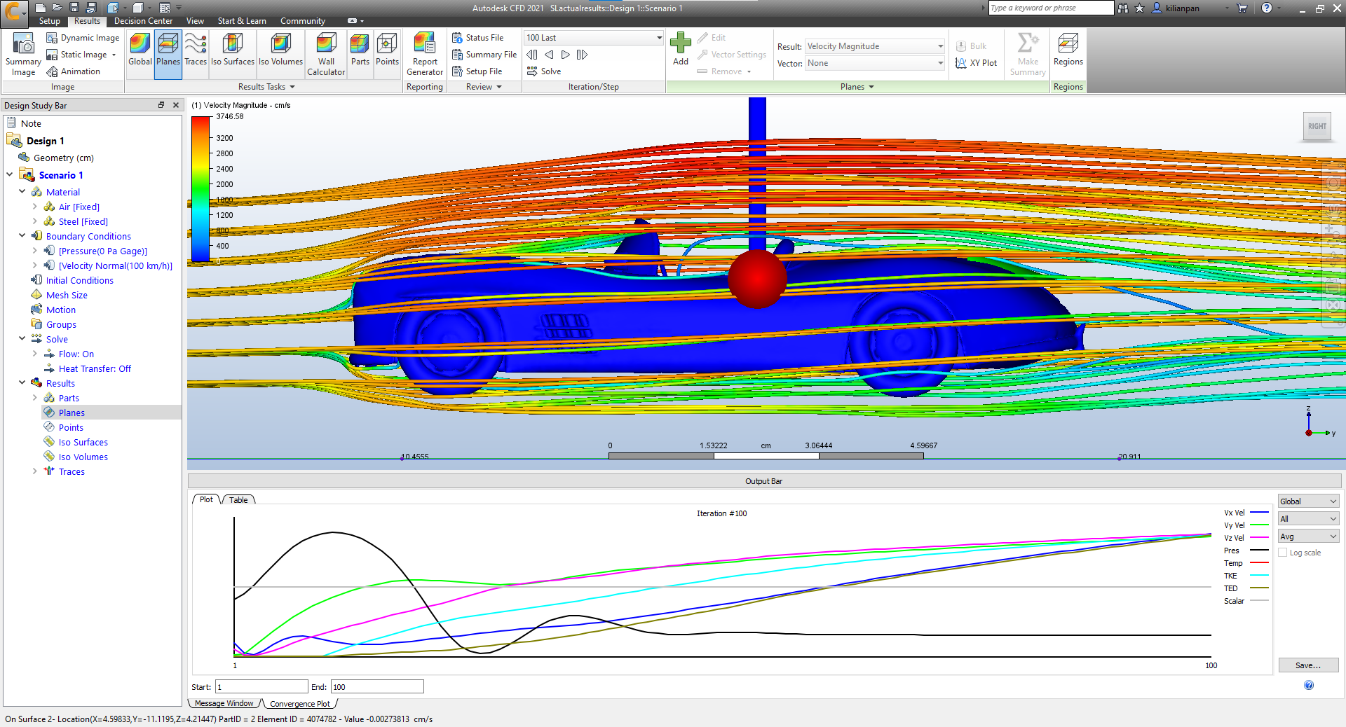Open the Decision Center tab
This screenshot has width=1346, height=727.
(143, 21)
